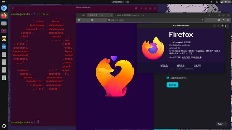Click the 'canonical - 1.0' text
This screenshot has height=130, width=232.
175,48
